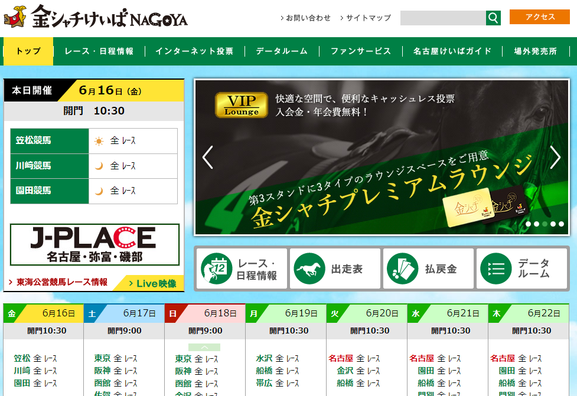577x396 pixels.
Task: Click 笠松 under 6月16日 schedule
Action: [x=22, y=358]
